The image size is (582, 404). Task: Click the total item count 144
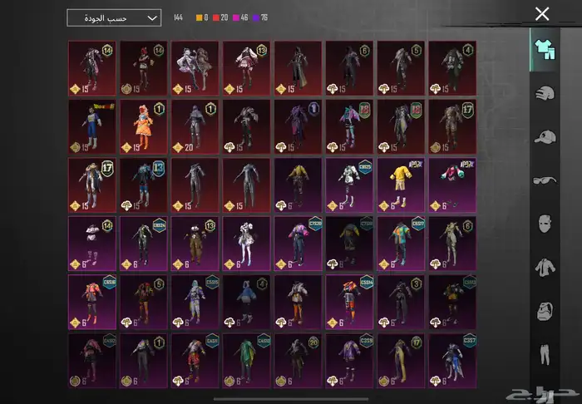[x=178, y=17]
